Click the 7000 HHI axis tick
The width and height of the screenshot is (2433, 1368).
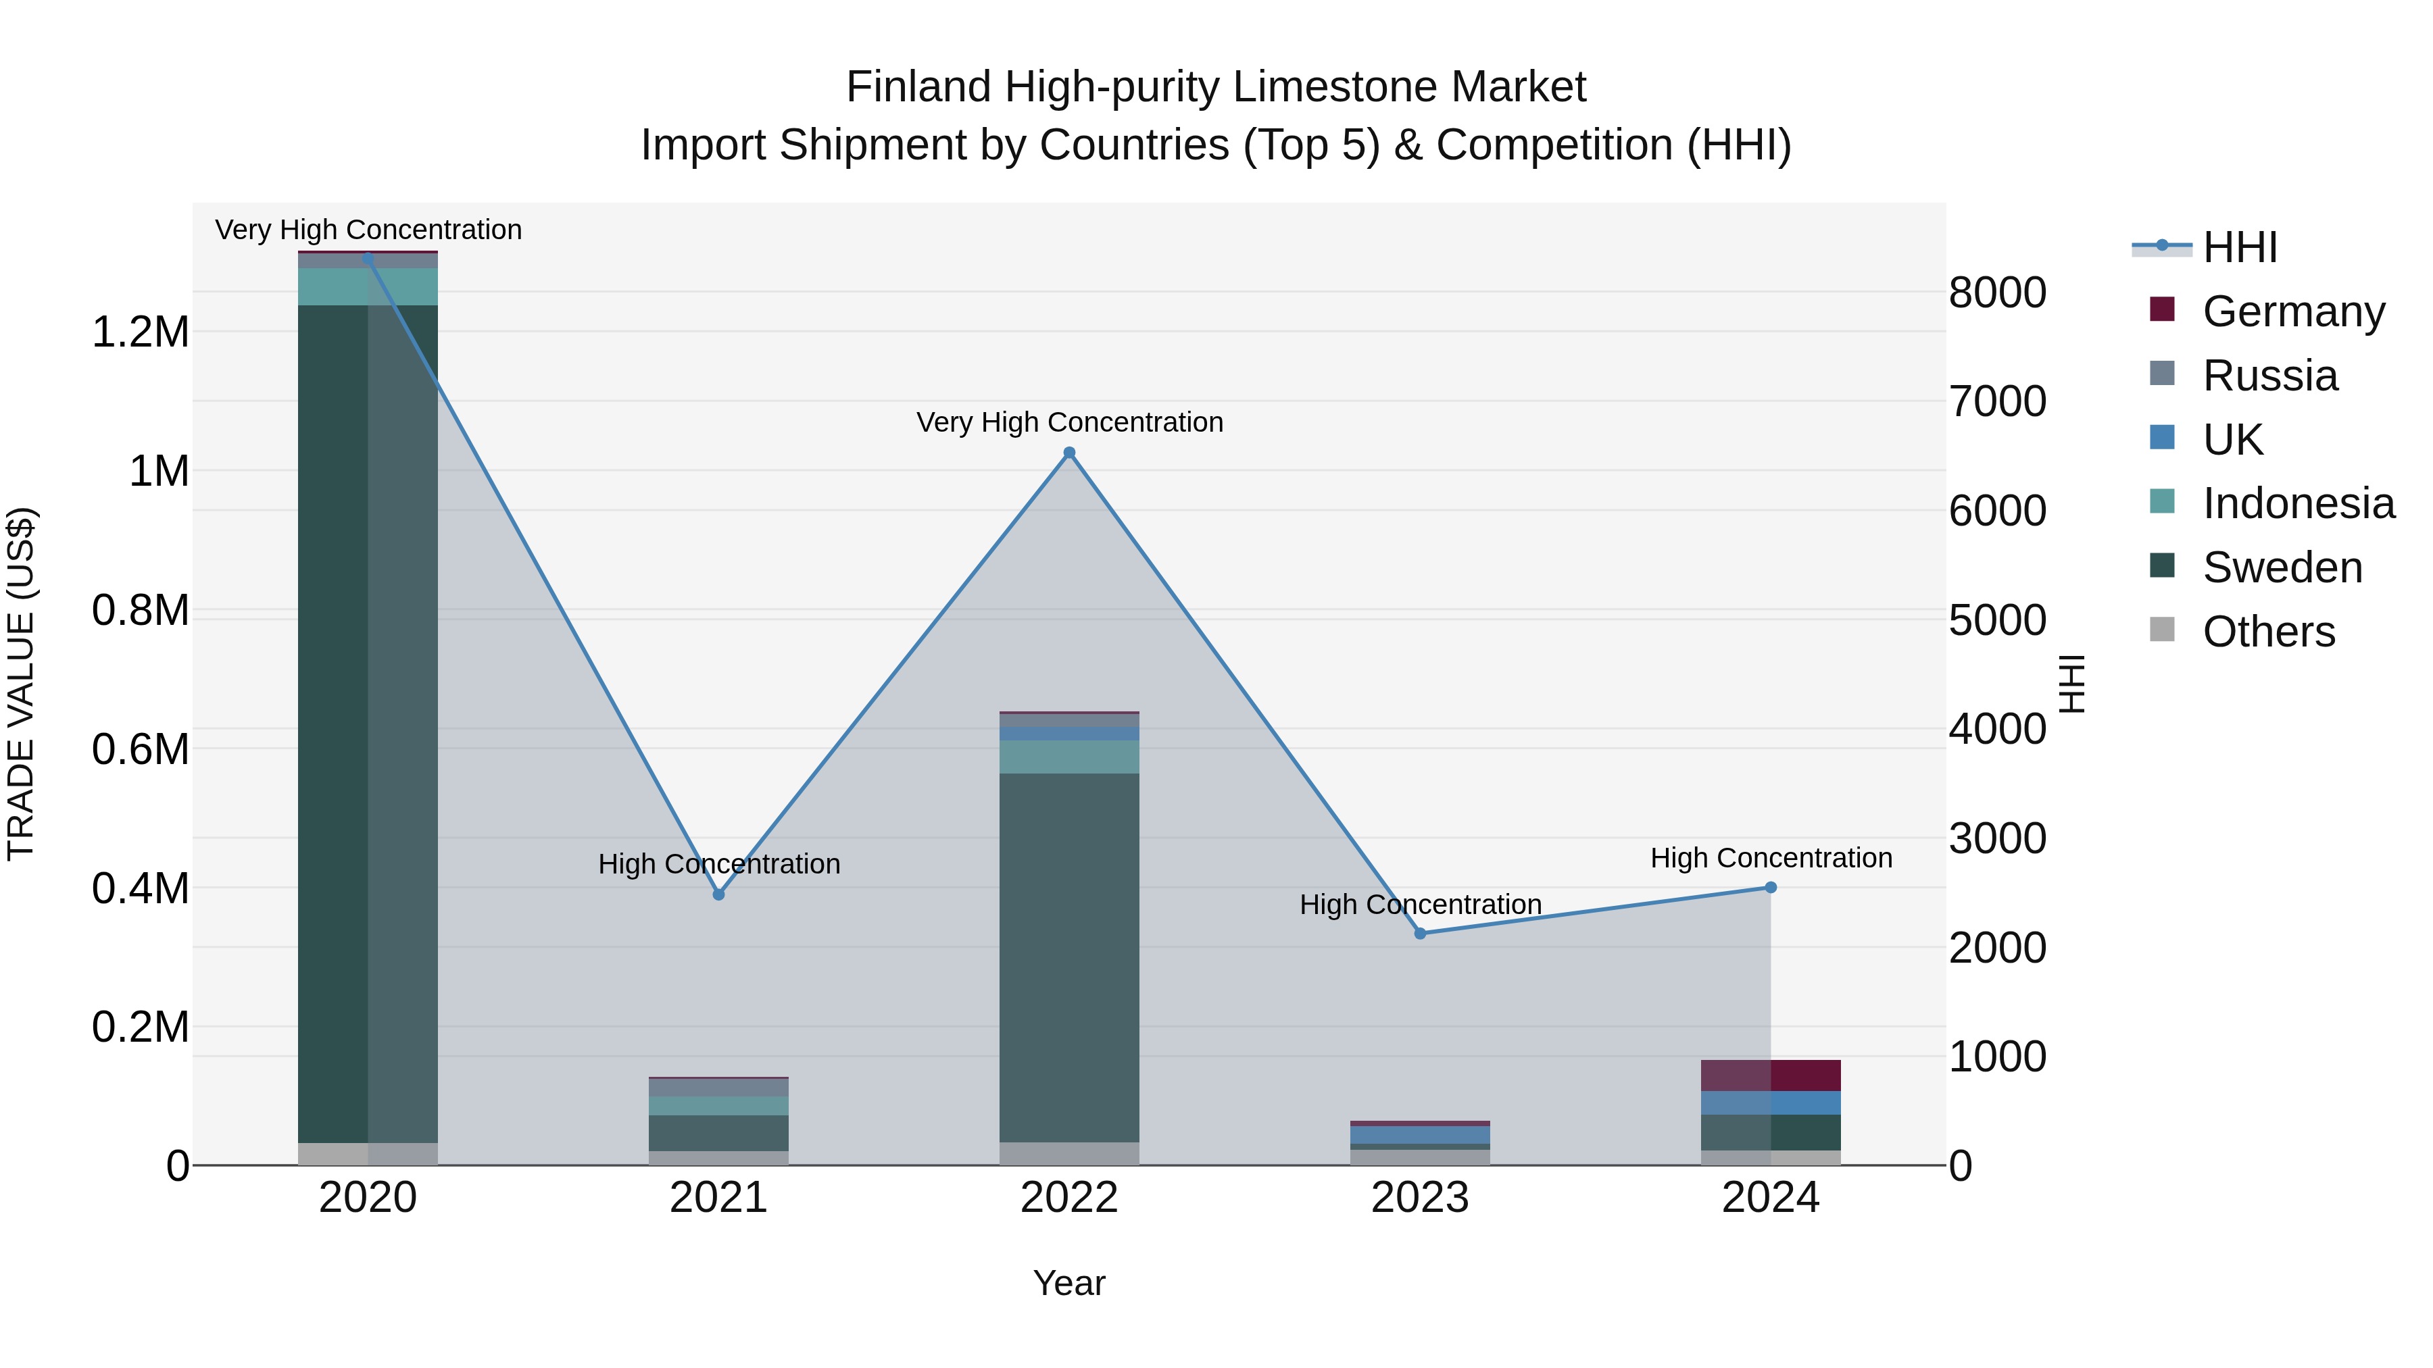click(1998, 401)
